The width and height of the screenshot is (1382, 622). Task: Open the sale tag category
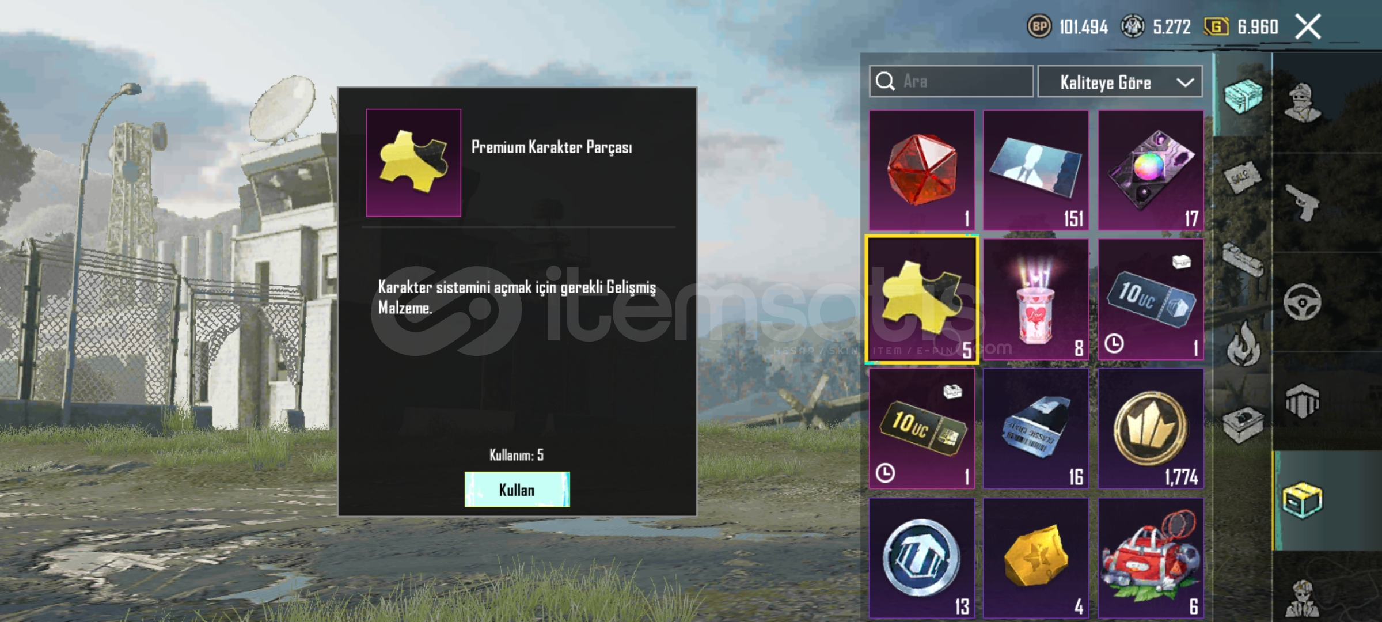[x=1243, y=177]
